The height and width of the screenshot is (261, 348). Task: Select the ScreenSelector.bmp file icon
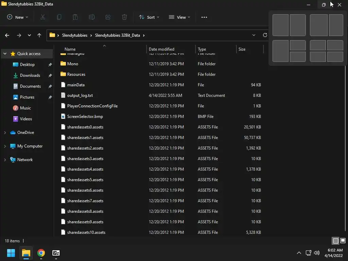(x=63, y=116)
